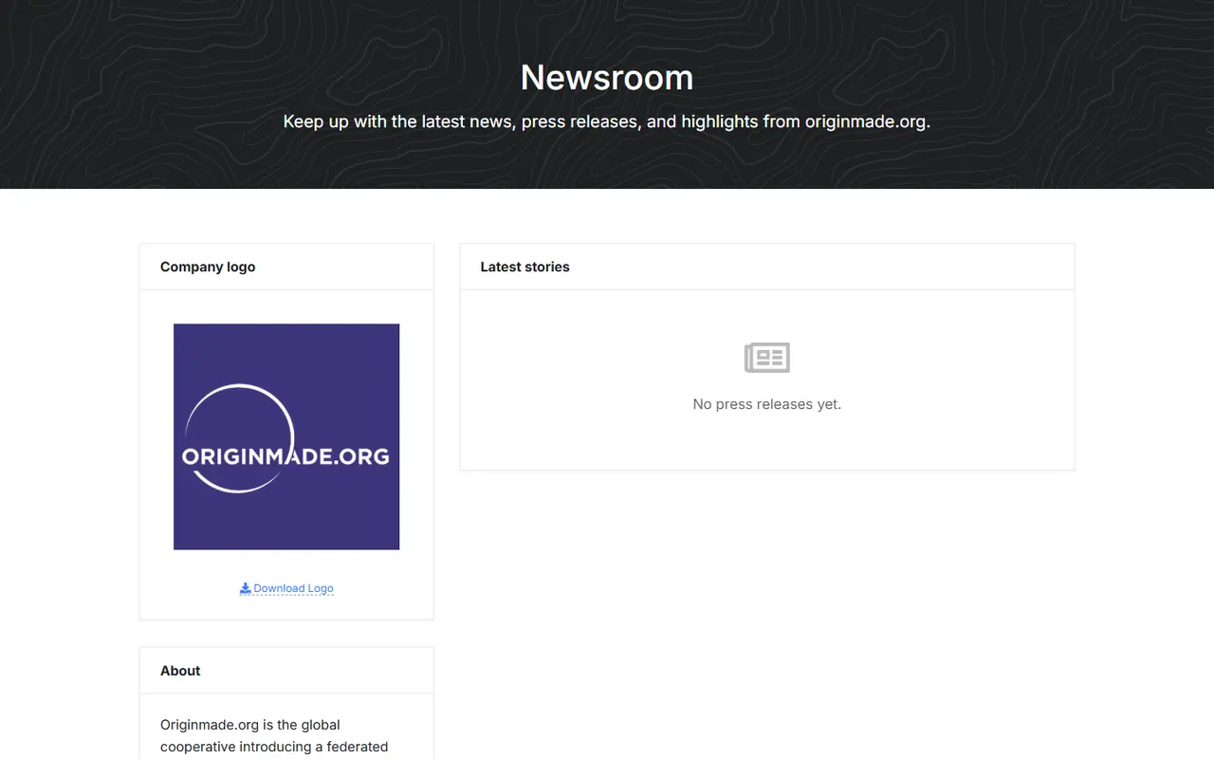Click the Company logo card heading
Screen dimensions: 1214x759
(x=208, y=267)
